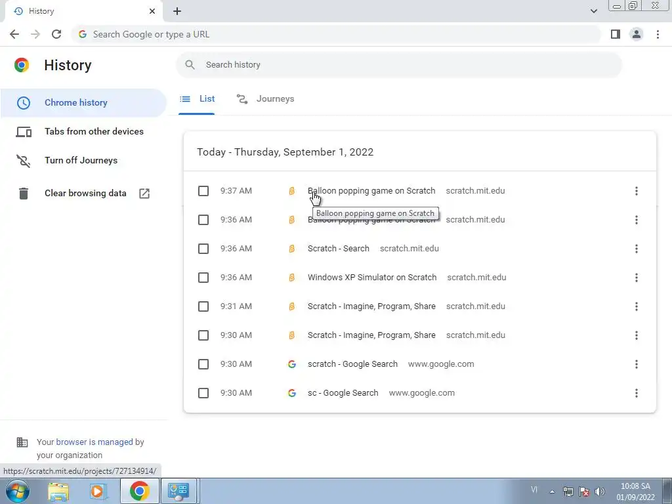The height and width of the screenshot is (504, 672).
Task: Check the sc - Google Search checkbox
Action: point(203,393)
